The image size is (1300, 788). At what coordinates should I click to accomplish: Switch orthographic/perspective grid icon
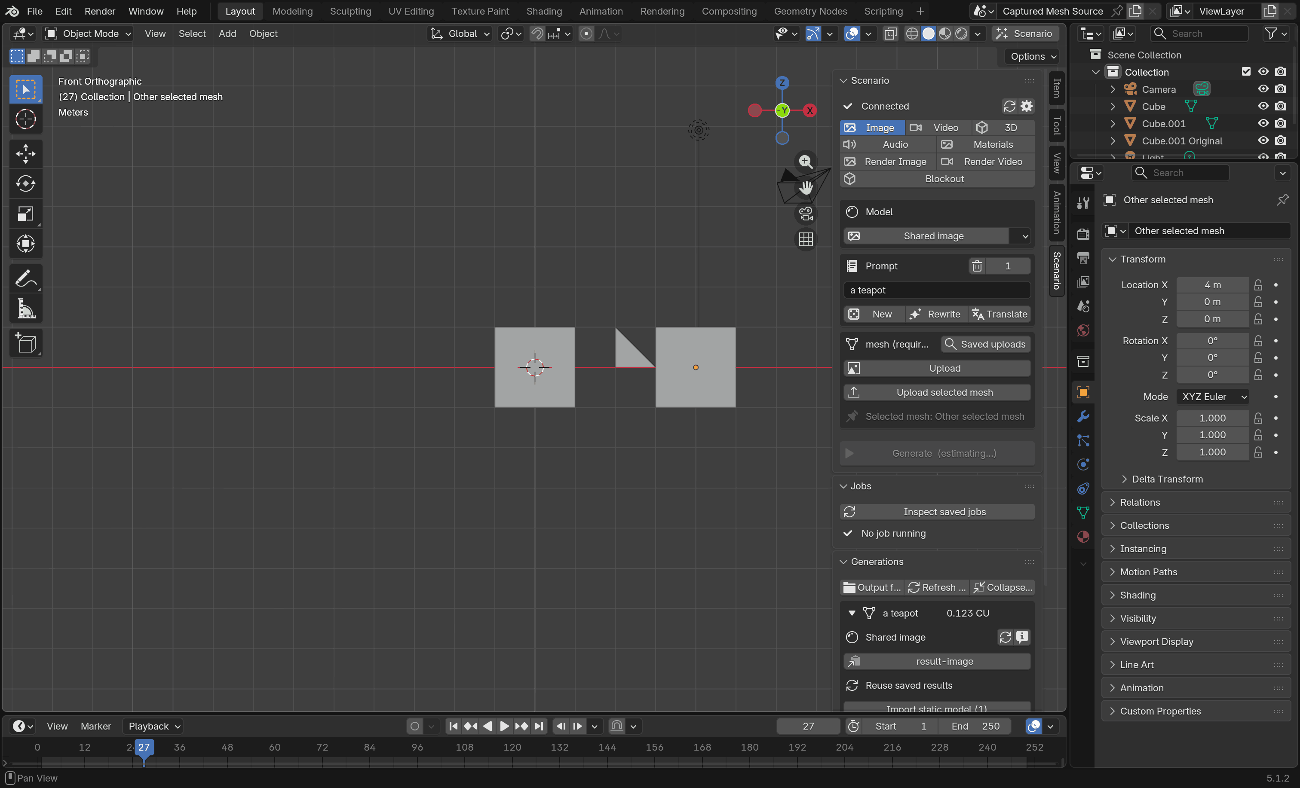806,239
